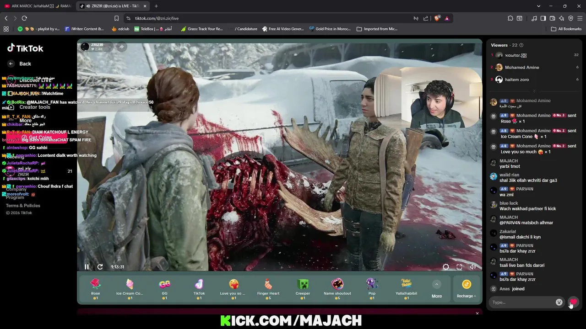Select top viewer haitem zoro
The width and height of the screenshot is (586, 329).
(517, 80)
